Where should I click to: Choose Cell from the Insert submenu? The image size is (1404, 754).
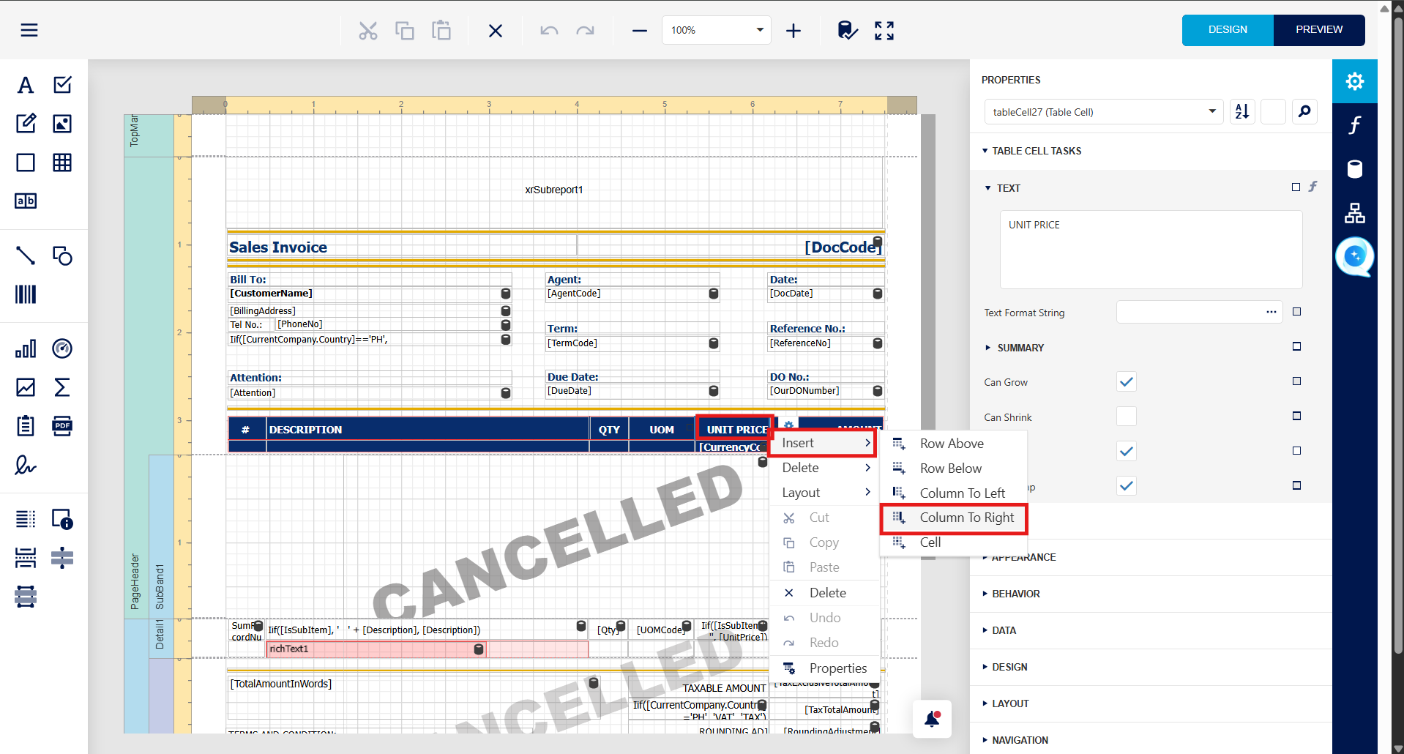click(x=953, y=542)
